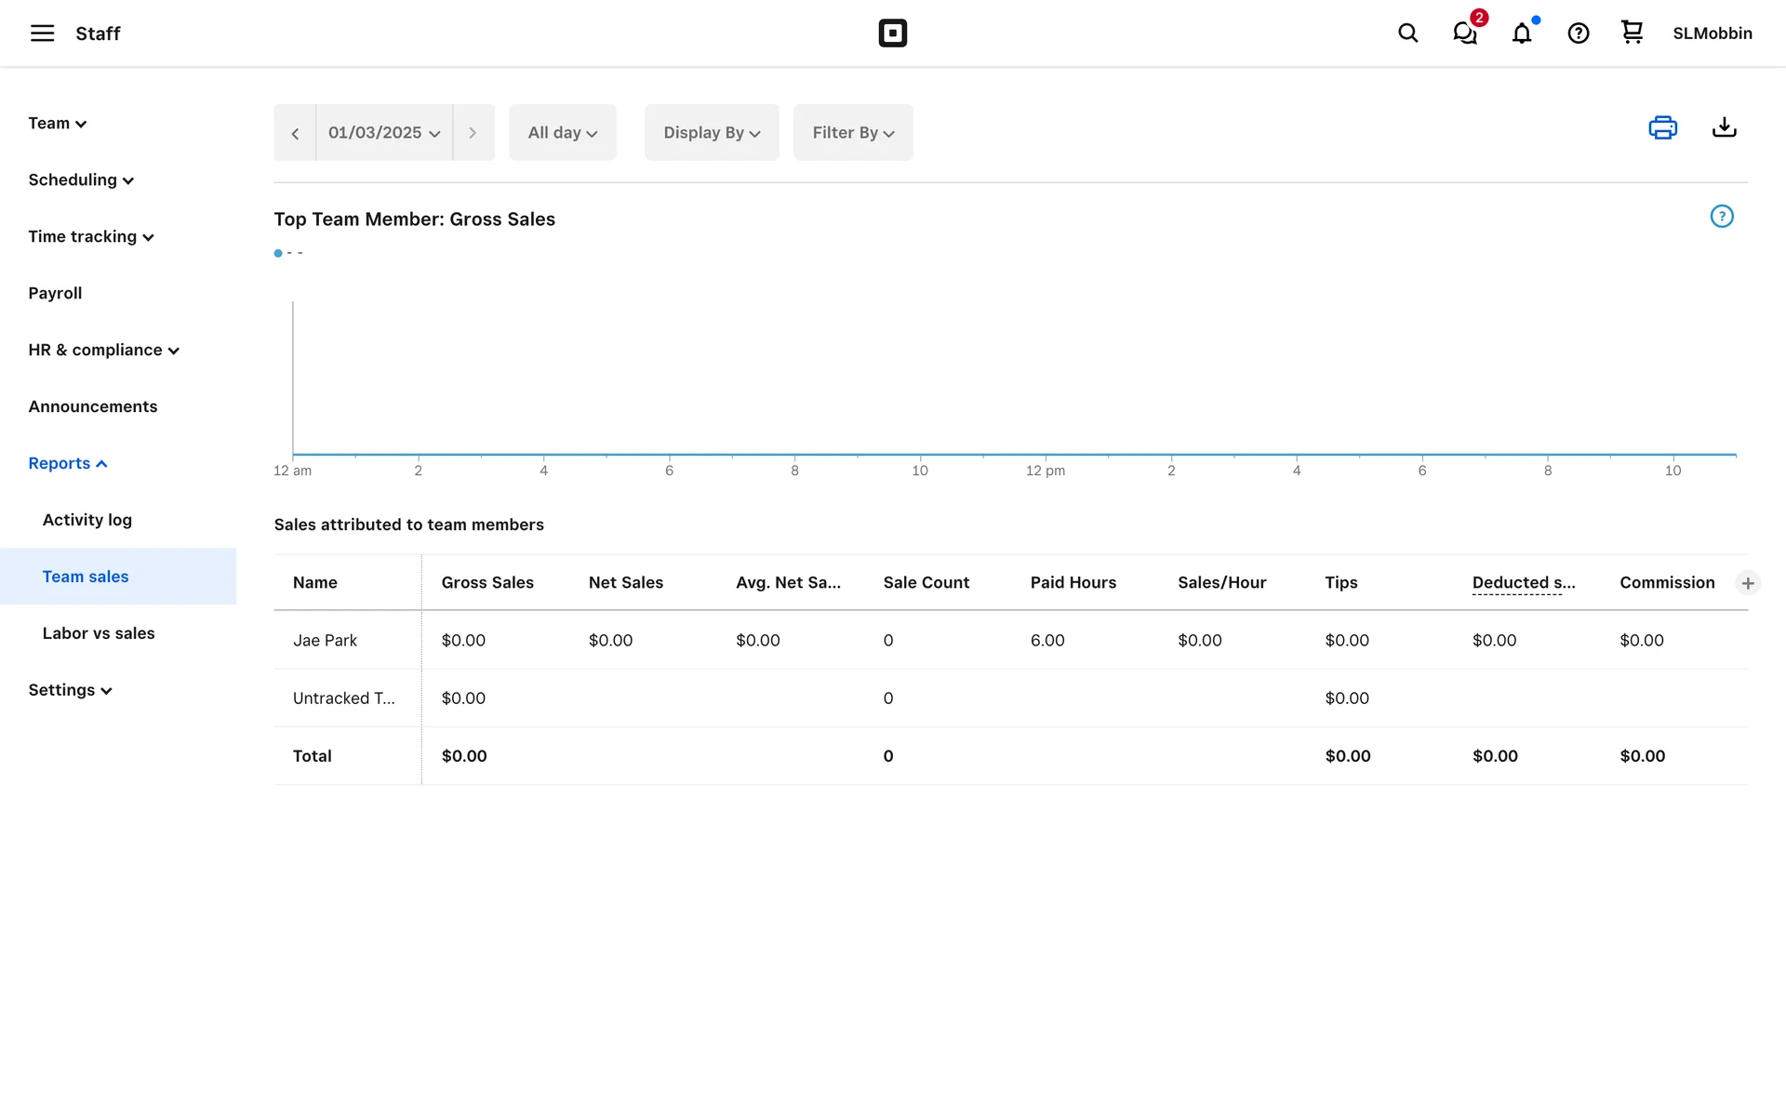The width and height of the screenshot is (1786, 1116).
Task: Open the shopping cart icon
Action: point(1632,33)
